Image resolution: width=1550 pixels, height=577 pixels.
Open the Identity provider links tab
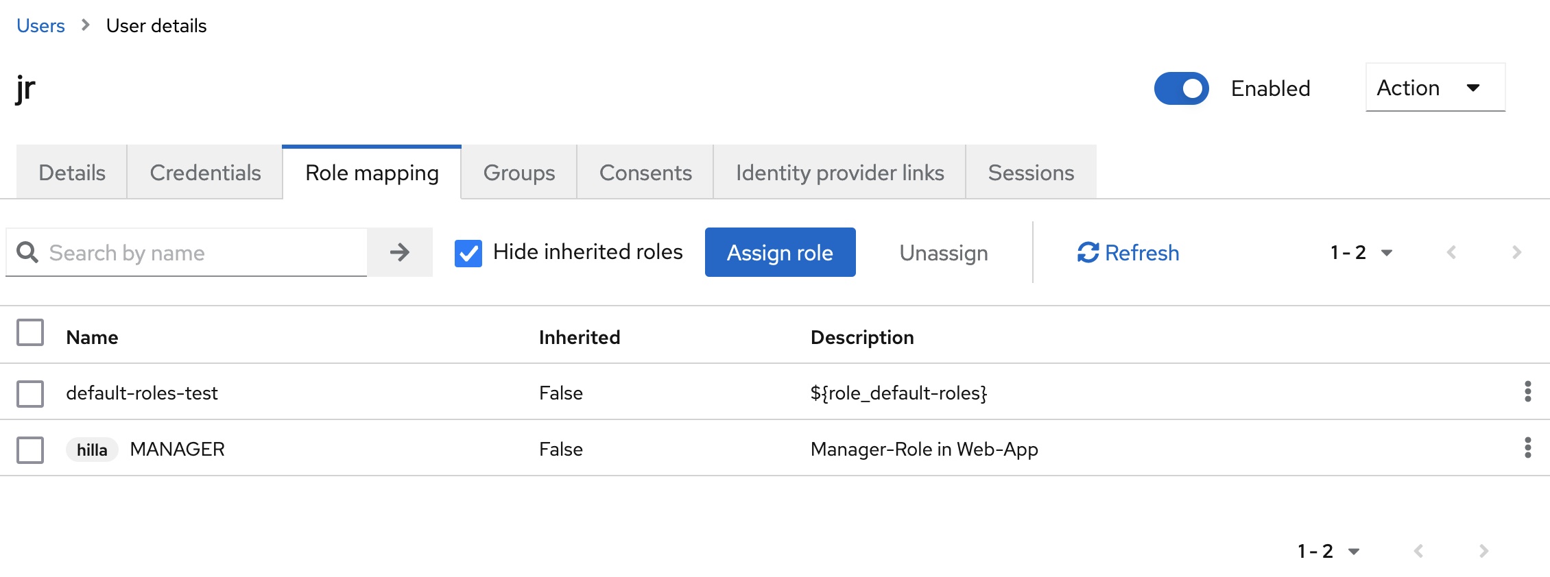(839, 173)
